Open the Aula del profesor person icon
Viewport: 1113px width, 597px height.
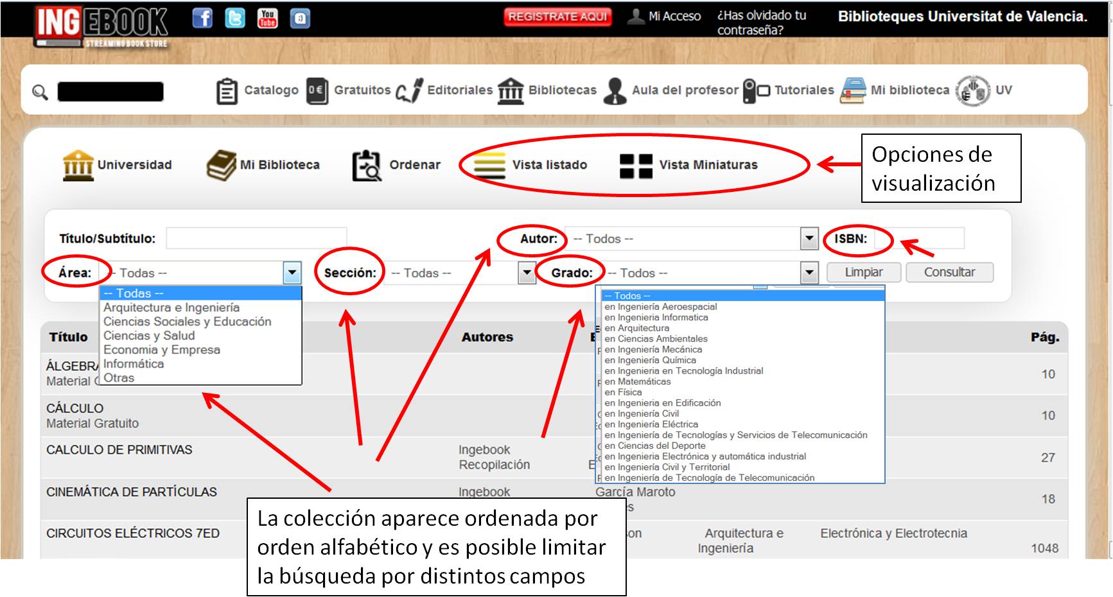(x=615, y=91)
